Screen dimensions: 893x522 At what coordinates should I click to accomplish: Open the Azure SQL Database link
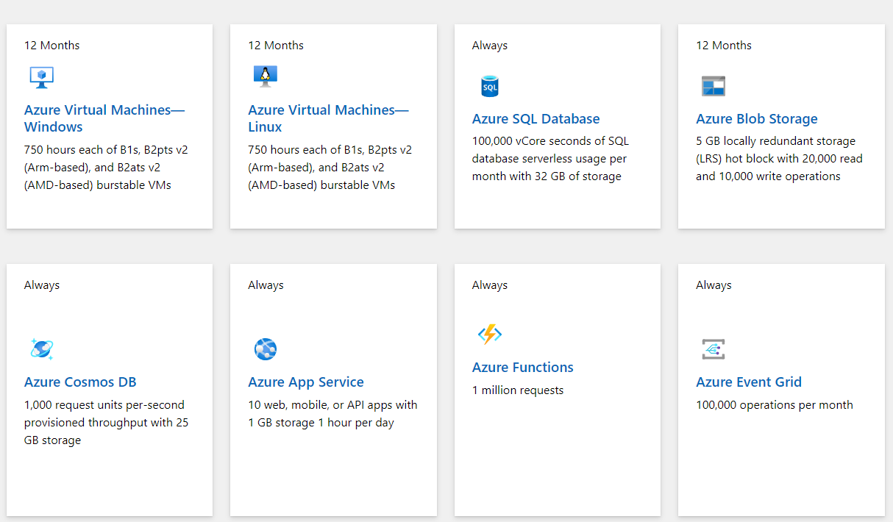536,118
